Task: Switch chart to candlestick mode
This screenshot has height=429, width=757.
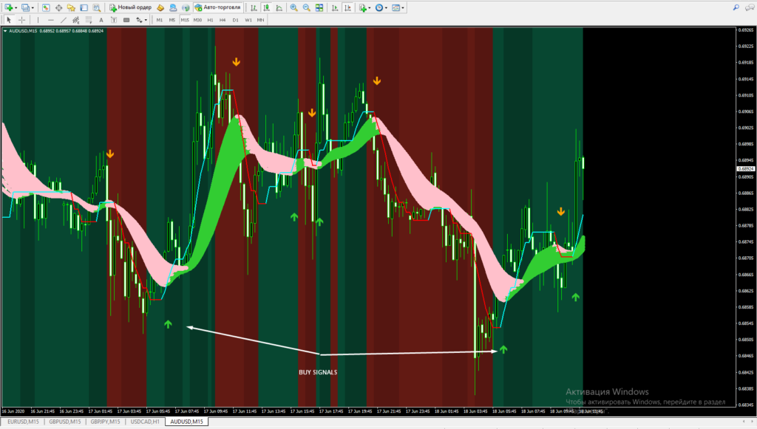Action: [x=265, y=7]
